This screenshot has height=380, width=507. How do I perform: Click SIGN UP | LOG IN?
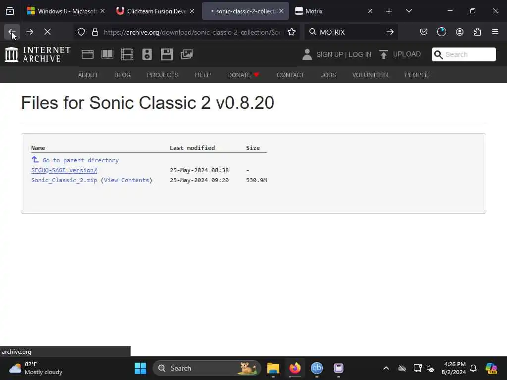pyautogui.click(x=344, y=54)
